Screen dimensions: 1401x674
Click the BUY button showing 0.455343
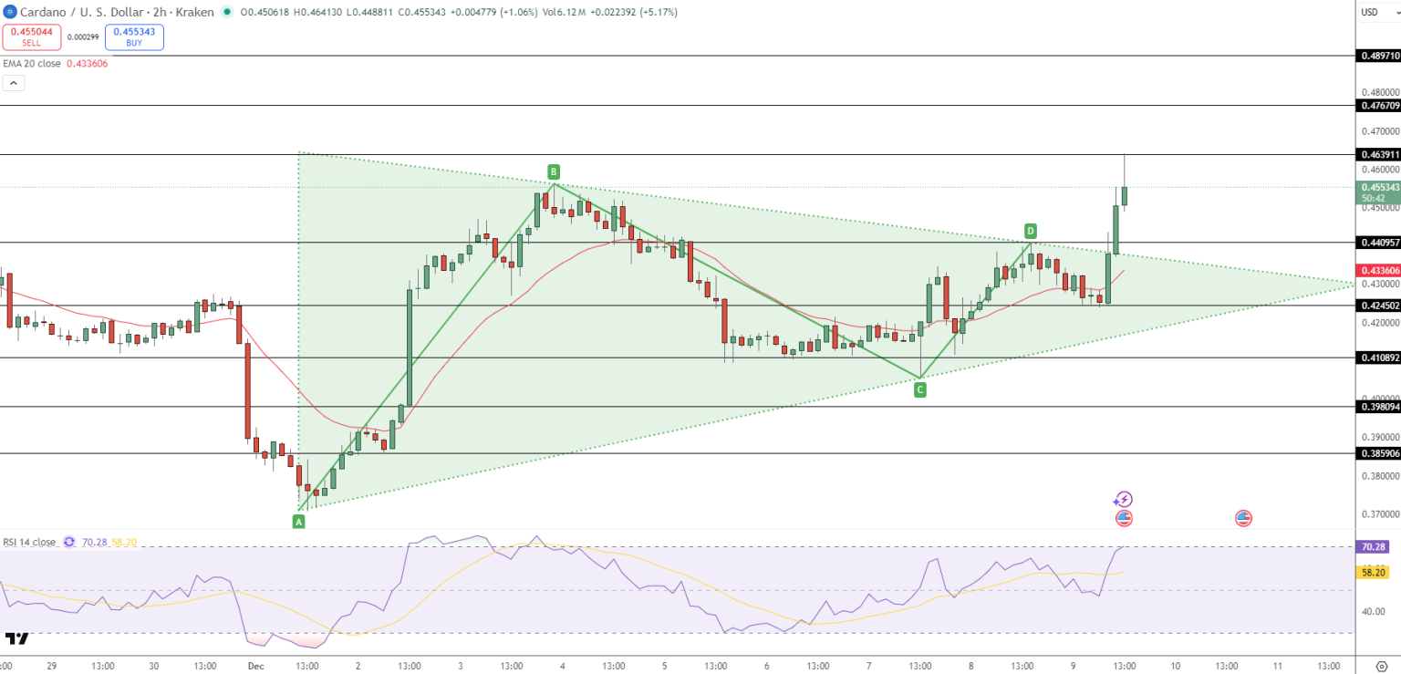coord(134,36)
